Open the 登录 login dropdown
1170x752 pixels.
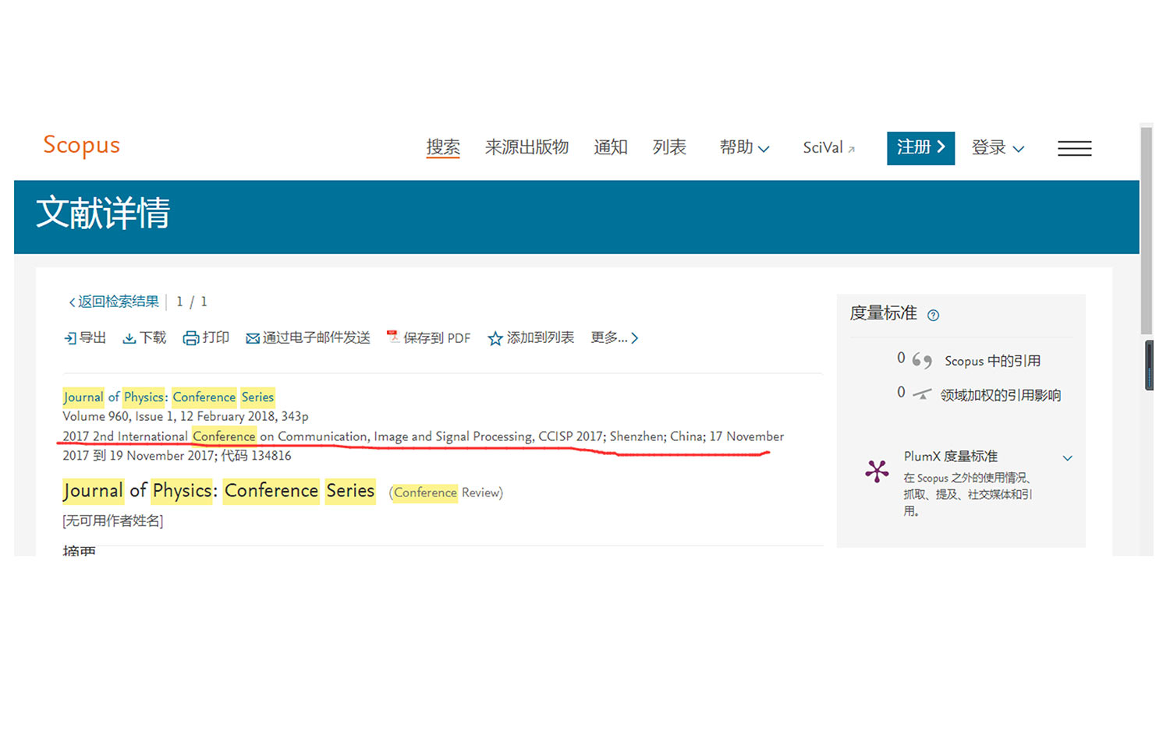click(998, 147)
